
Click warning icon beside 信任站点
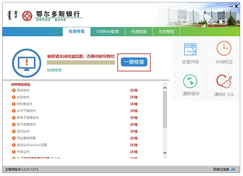pos(14,131)
